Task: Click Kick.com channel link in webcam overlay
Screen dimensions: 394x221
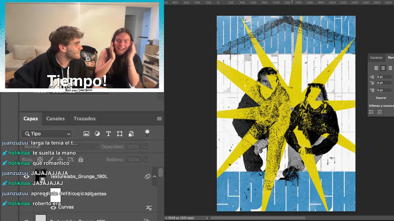Action: [x=79, y=90]
